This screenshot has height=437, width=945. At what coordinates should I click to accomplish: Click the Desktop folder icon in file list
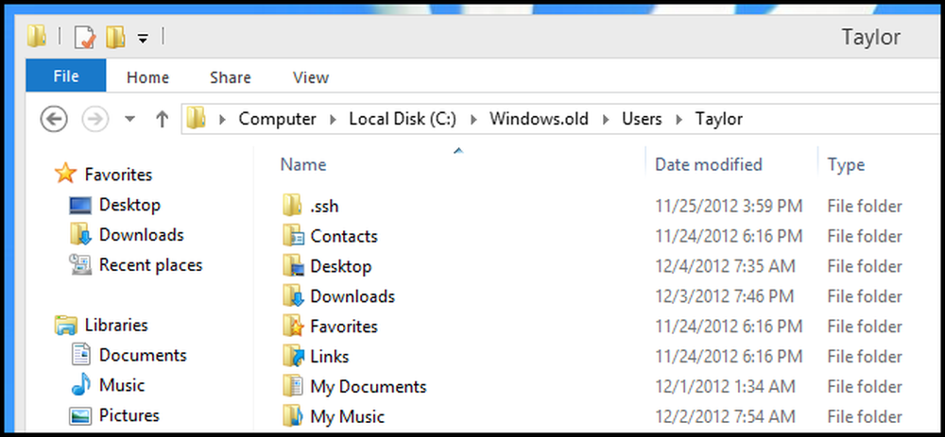(x=293, y=265)
